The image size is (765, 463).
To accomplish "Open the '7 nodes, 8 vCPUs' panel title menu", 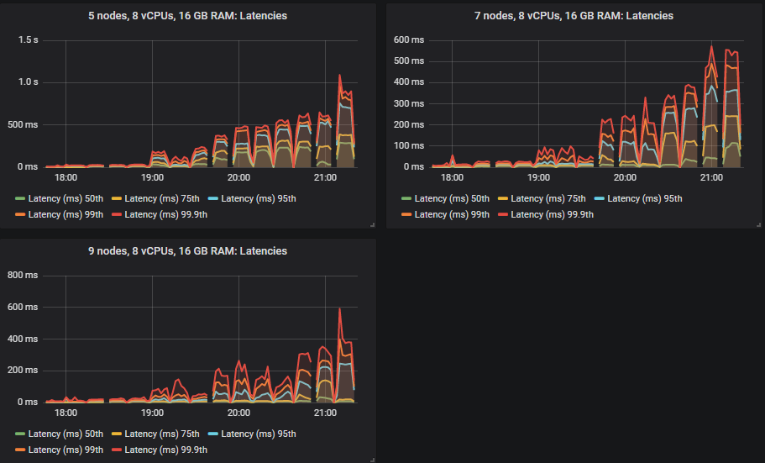I will [574, 16].
